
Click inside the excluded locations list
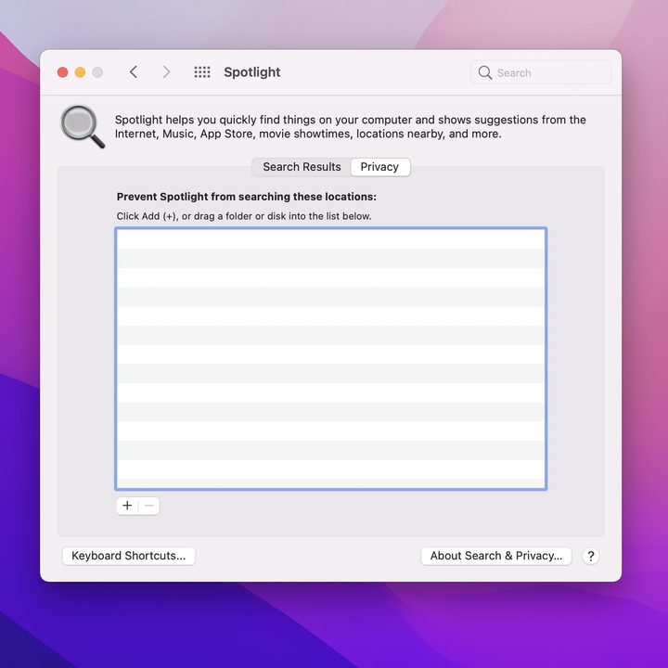tap(331, 359)
